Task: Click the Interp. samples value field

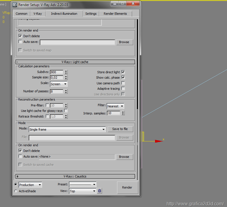Action: pyautogui.click(x=113, y=113)
